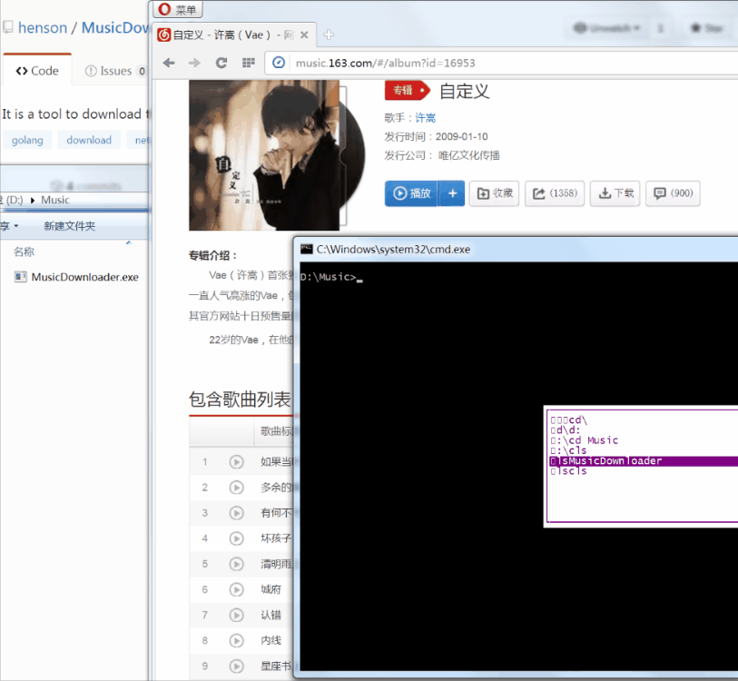
Task: Click the site info icon in address bar
Action: 279,62
